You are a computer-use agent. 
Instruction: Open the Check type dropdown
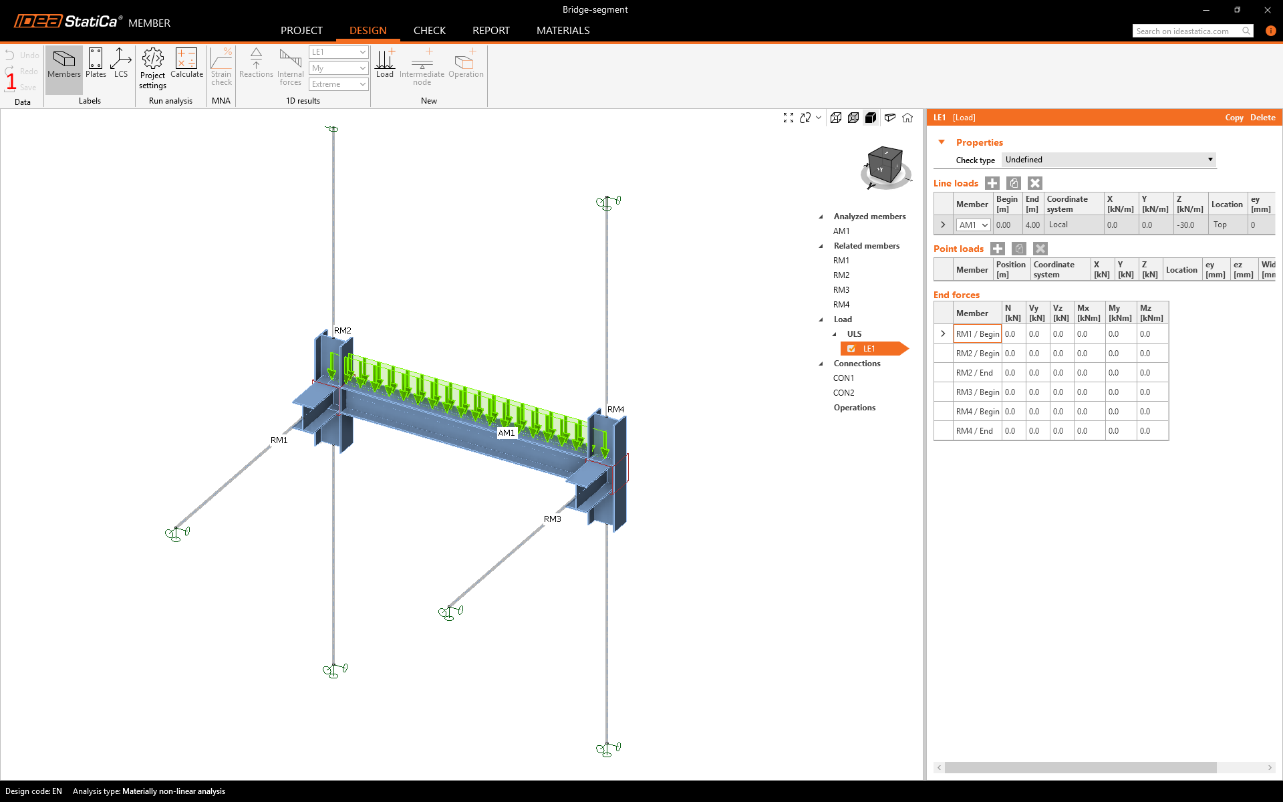(x=1108, y=160)
